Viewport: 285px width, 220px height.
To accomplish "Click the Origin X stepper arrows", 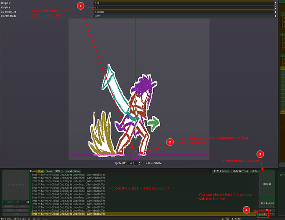I will point(275,3).
